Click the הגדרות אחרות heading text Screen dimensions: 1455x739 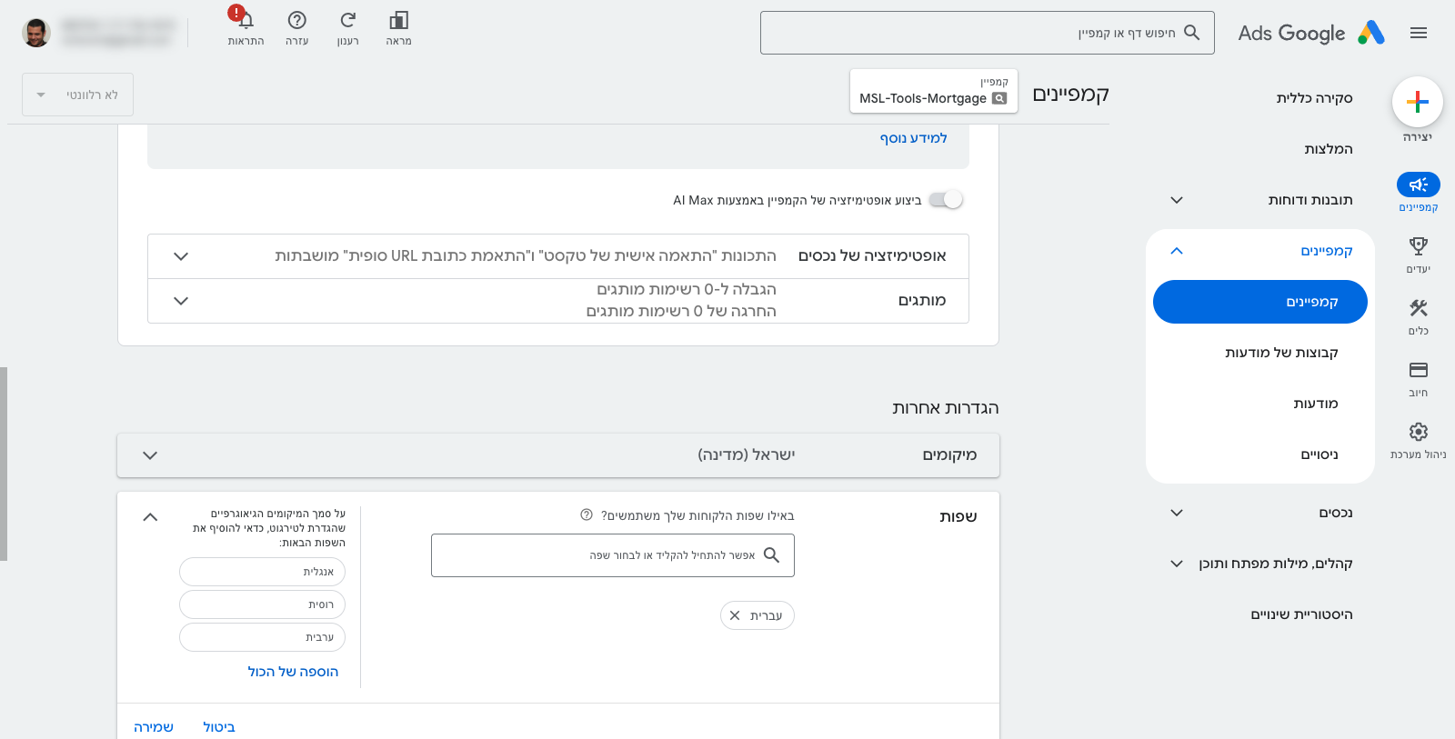tap(946, 408)
